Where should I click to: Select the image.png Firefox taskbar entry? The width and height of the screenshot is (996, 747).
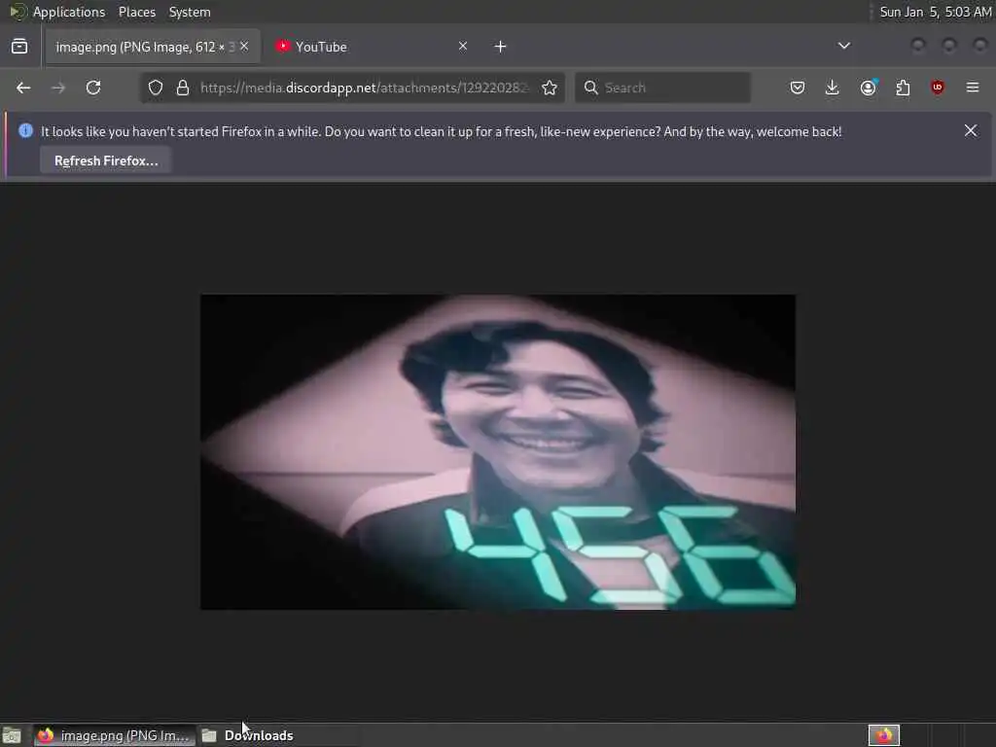pyautogui.click(x=114, y=735)
